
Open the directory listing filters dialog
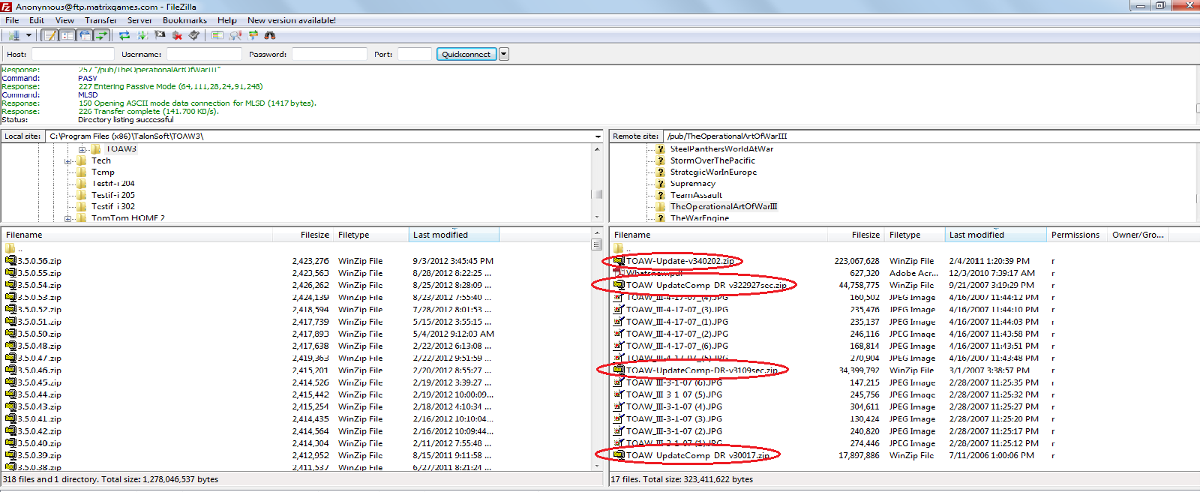pos(217,35)
